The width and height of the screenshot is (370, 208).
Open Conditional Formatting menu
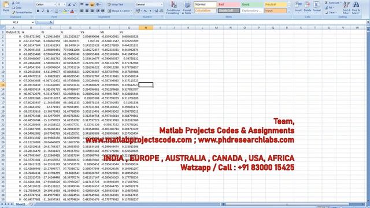click(173, 8)
